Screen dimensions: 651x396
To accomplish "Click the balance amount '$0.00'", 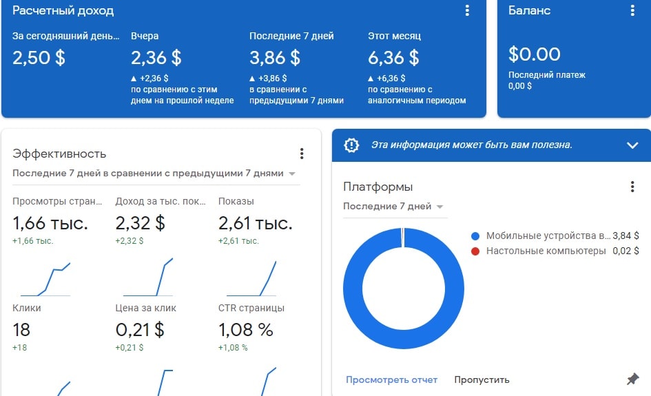I will 535,54.
